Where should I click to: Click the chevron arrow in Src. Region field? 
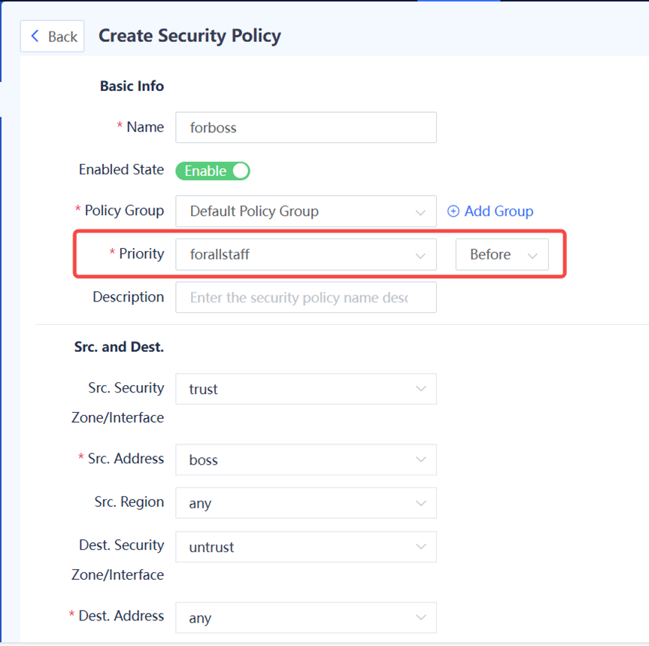(420, 504)
